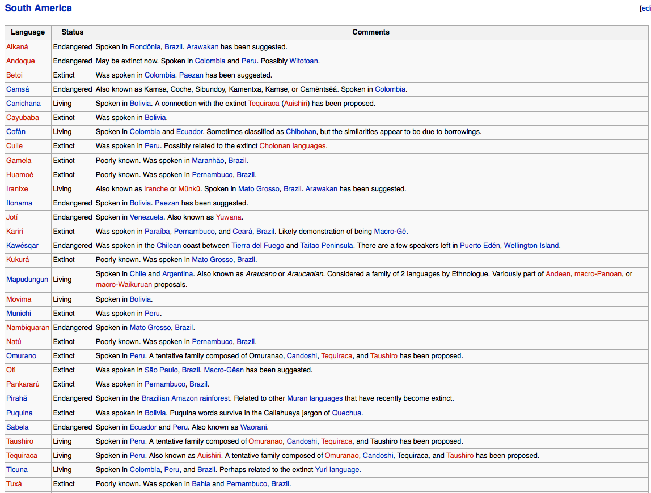The width and height of the screenshot is (651, 493).
Task: Click the Andoque language link
Action: (20, 61)
